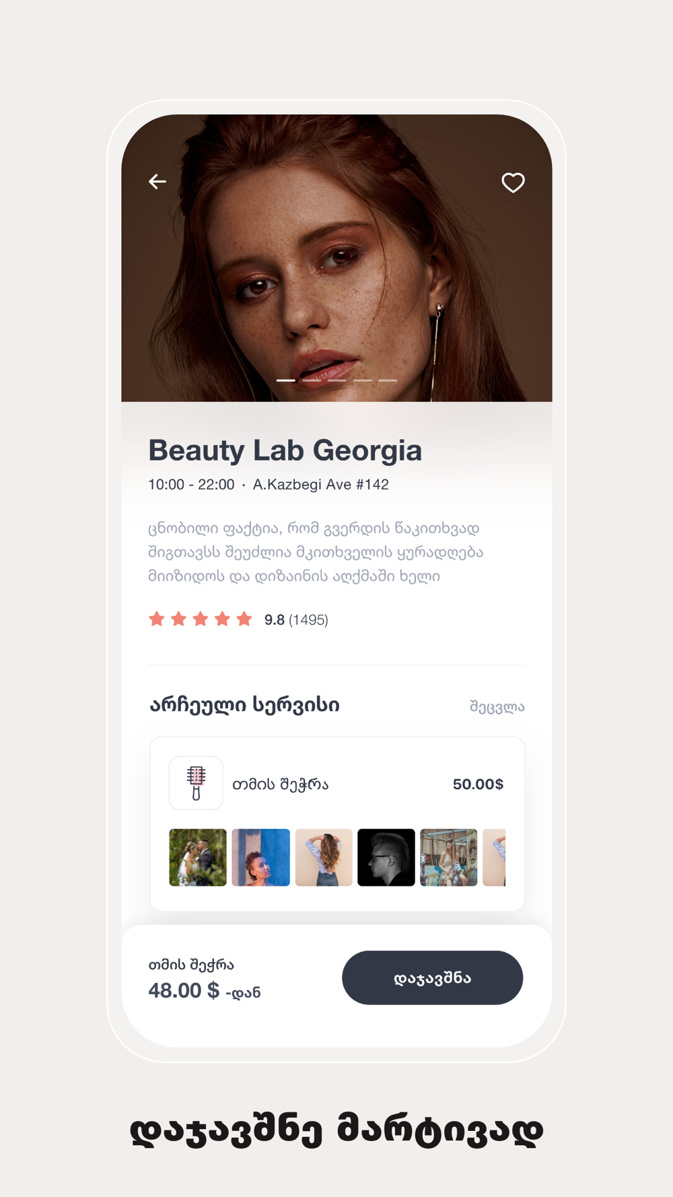Click the fifth rating star

click(x=244, y=619)
